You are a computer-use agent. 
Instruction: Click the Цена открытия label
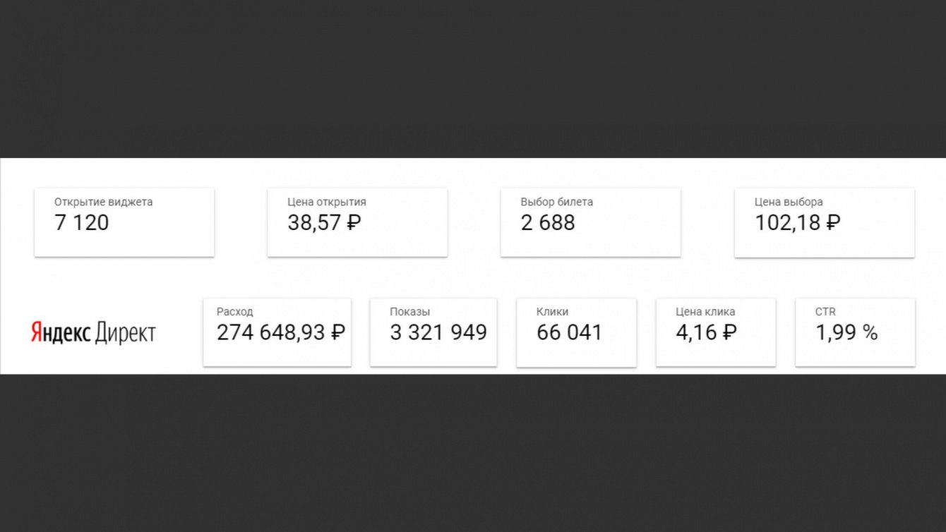click(x=327, y=202)
